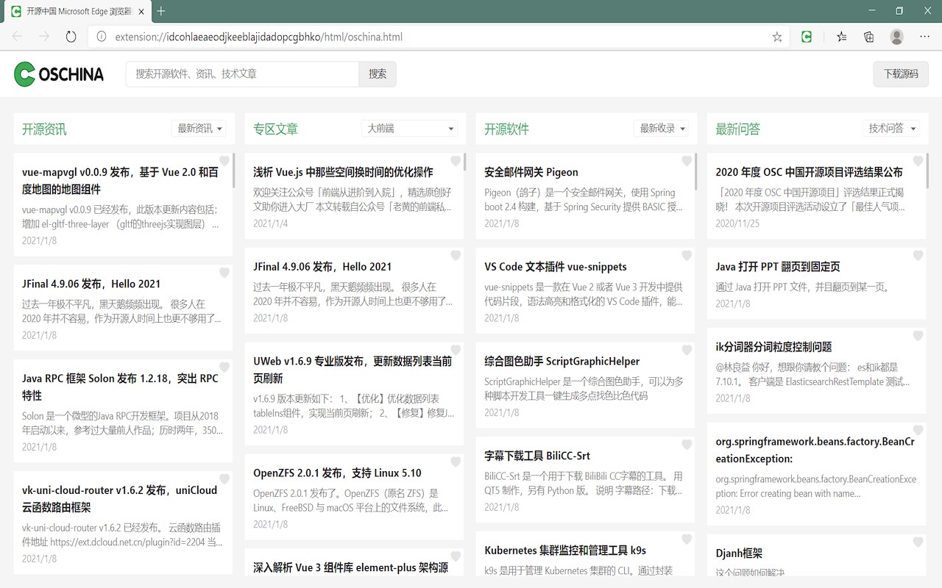Open ik分词器分词粒度控制问题 title

pos(773,347)
